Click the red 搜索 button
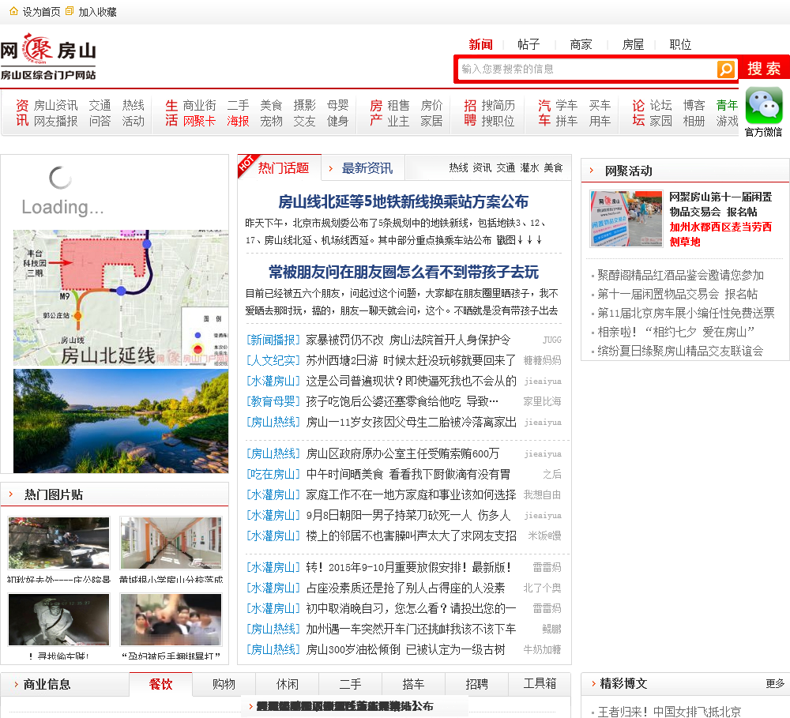This screenshot has width=790, height=718. 764,69
